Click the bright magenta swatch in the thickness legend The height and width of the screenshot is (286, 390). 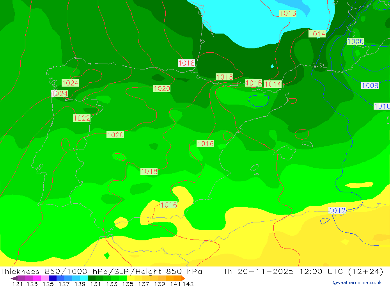[37, 278]
